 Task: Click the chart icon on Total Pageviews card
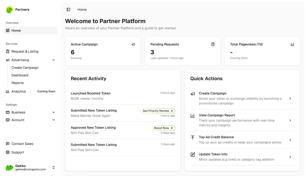pos(292,44)
